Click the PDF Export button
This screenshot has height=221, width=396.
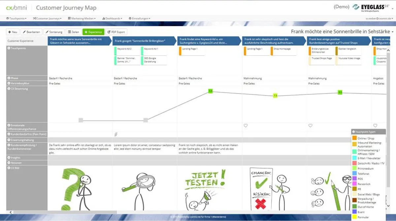tap(116, 32)
